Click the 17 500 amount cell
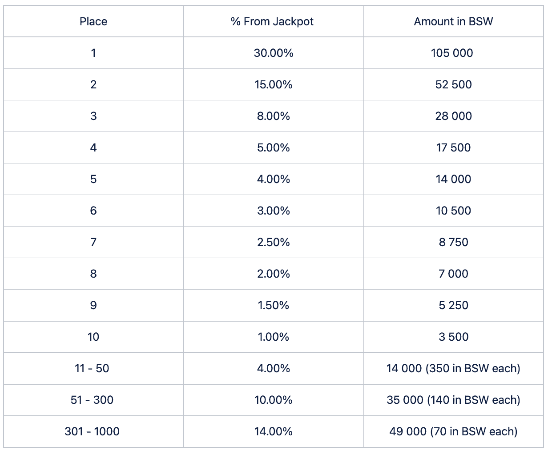The width and height of the screenshot is (548, 454). pyautogui.click(x=453, y=147)
